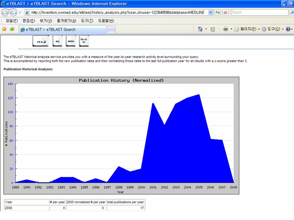Open the 도구(O) gear toolbar menu
Viewport: 294px width, 220px height.
click(x=273, y=29)
